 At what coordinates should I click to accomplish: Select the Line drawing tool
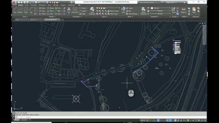[15, 10]
